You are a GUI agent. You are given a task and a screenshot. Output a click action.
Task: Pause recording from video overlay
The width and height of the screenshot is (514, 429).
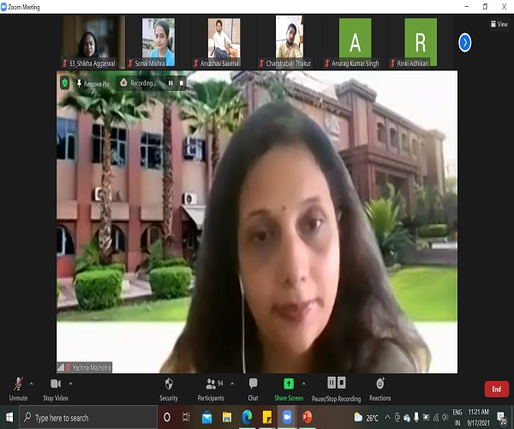[x=170, y=83]
